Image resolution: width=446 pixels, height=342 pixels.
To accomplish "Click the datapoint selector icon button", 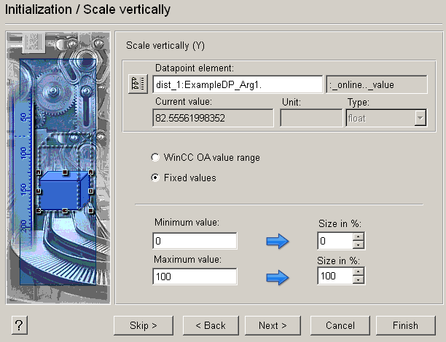I will (x=136, y=84).
